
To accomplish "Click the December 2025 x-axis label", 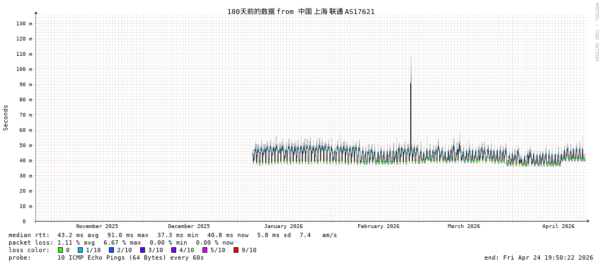I will pyautogui.click(x=188, y=226).
